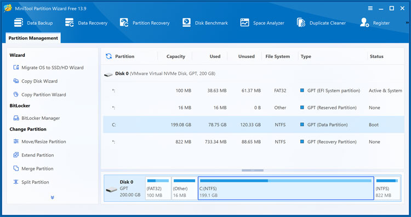
Task: Click the Split Partition icon
Action: (x=16, y=182)
